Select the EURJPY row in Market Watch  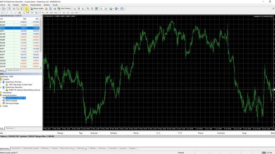20,49
